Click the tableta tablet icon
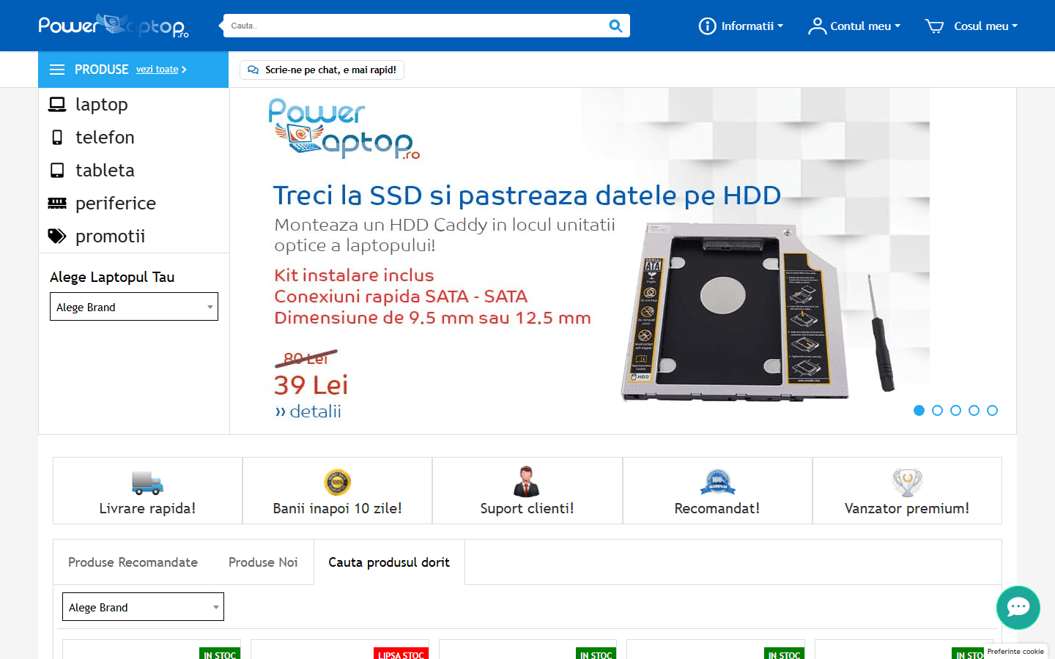This screenshot has height=659, width=1055. (x=57, y=171)
